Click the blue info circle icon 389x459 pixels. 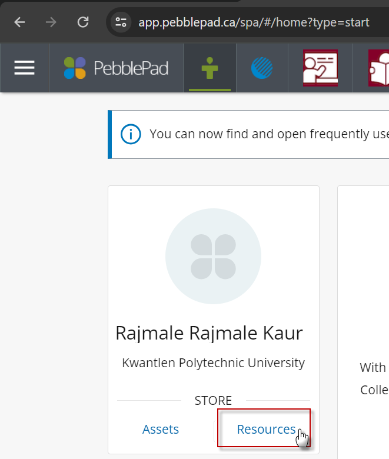[x=131, y=134]
